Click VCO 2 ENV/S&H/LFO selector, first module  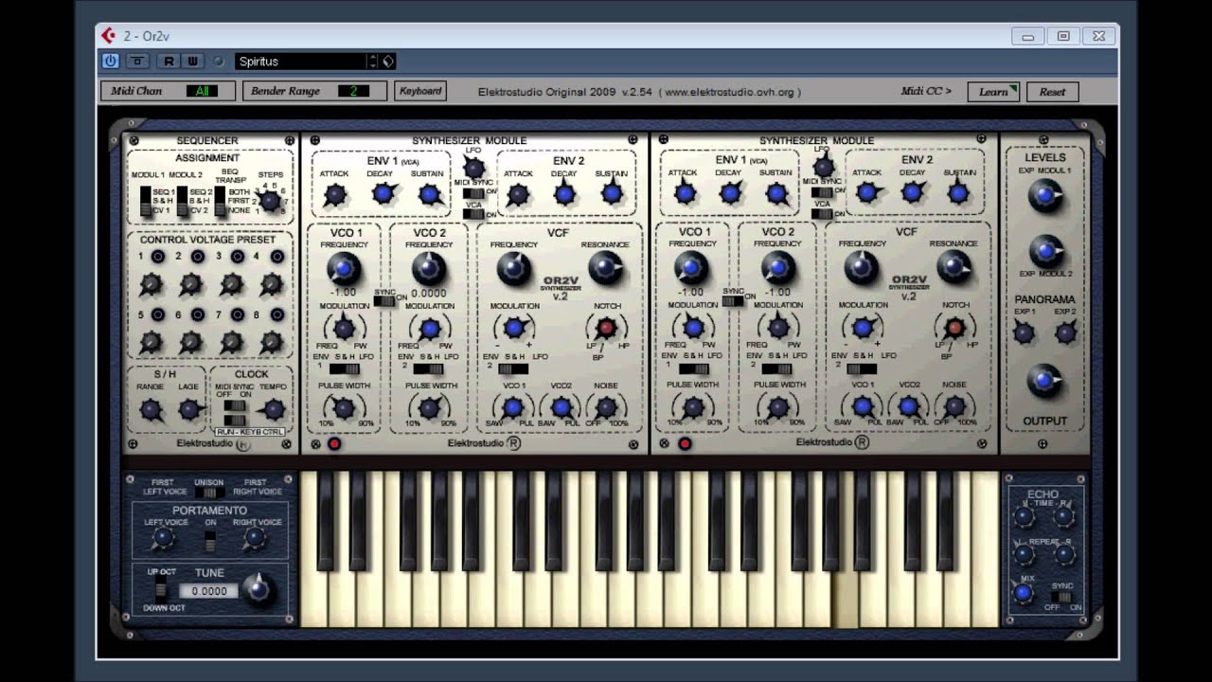tap(430, 368)
